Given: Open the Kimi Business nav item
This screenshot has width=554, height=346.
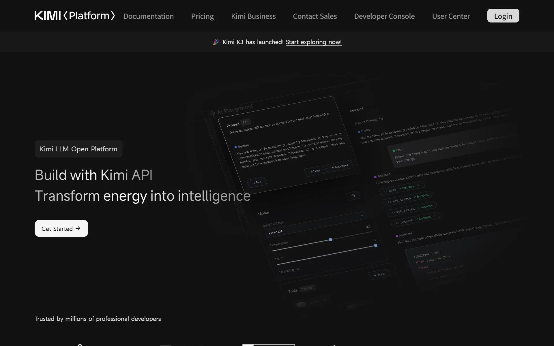Looking at the screenshot, I should 253,16.
